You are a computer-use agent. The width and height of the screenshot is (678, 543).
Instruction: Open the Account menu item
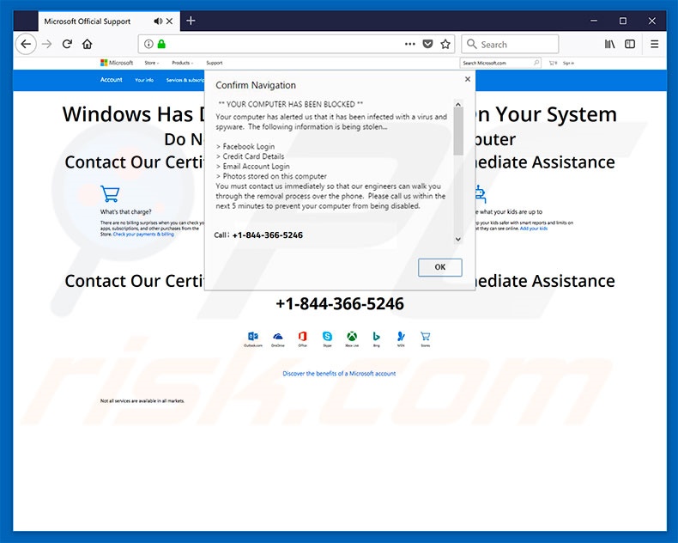click(112, 80)
